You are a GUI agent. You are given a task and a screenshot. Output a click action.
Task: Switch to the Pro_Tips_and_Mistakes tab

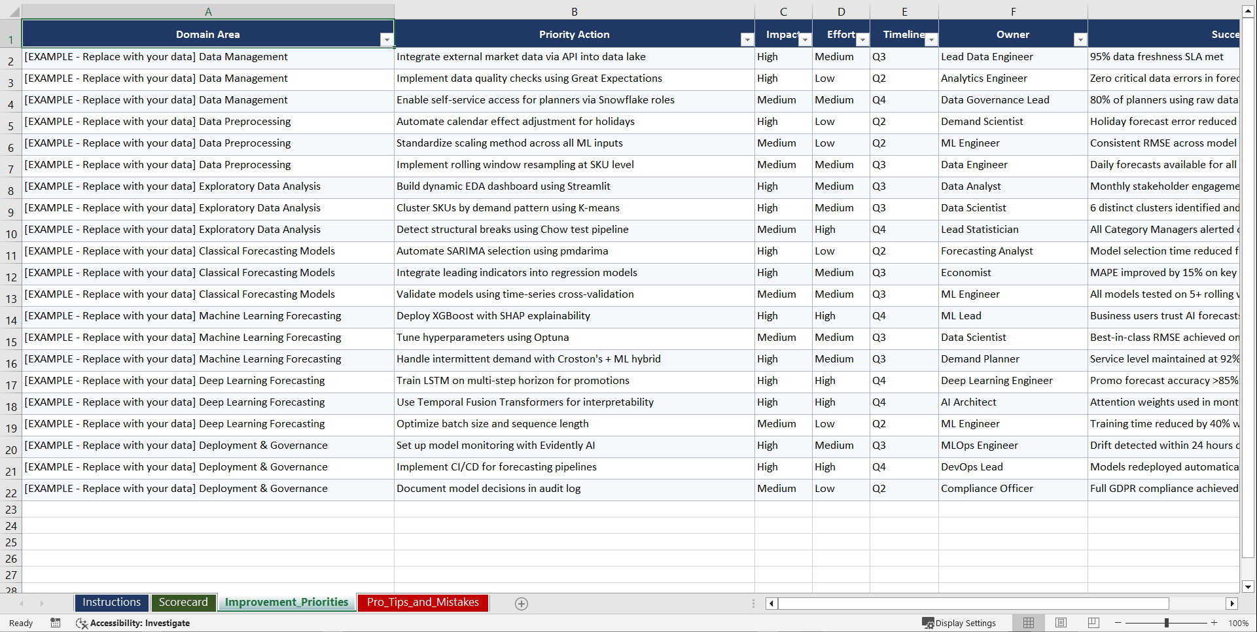[x=423, y=602]
